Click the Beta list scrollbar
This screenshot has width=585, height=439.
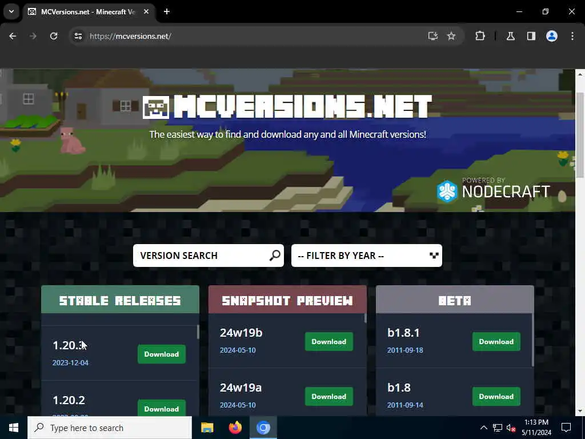point(533,340)
